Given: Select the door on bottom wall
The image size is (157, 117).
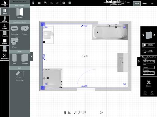Looking at the screenshot, I should point(86,80).
